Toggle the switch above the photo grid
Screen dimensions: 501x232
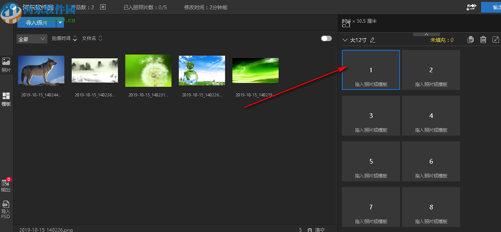pos(326,38)
